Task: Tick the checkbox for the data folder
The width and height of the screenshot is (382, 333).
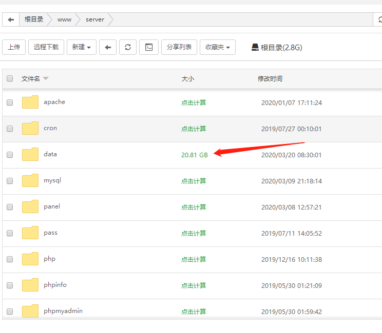Action: [x=10, y=155]
